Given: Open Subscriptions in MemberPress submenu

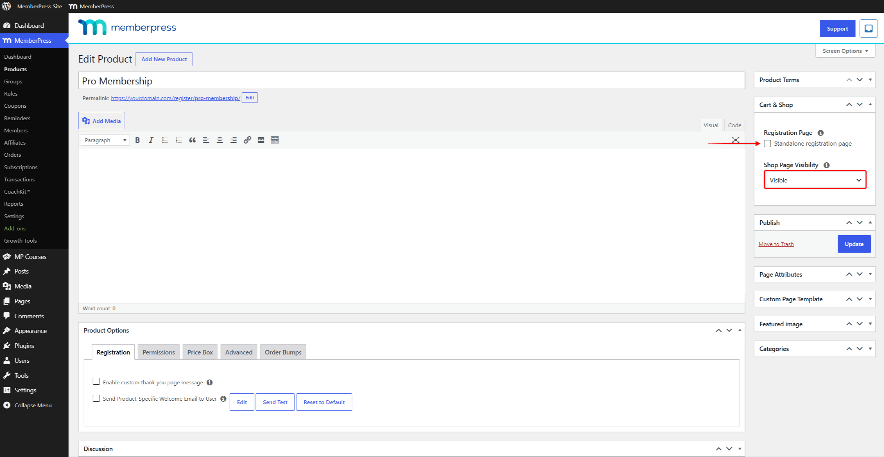Looking at the screenshot, I should click(21, 167).
